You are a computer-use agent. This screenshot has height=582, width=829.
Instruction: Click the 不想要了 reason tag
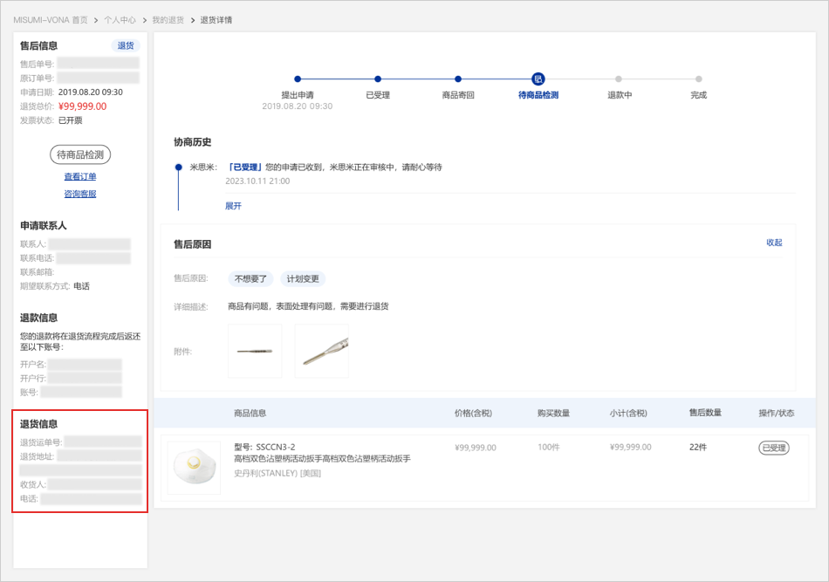250,279
